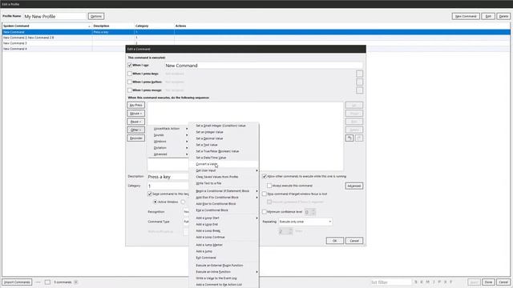513x288 pixels.
Task: Open the Pause button dropdown menu
Action: click(x=135, y=122)
